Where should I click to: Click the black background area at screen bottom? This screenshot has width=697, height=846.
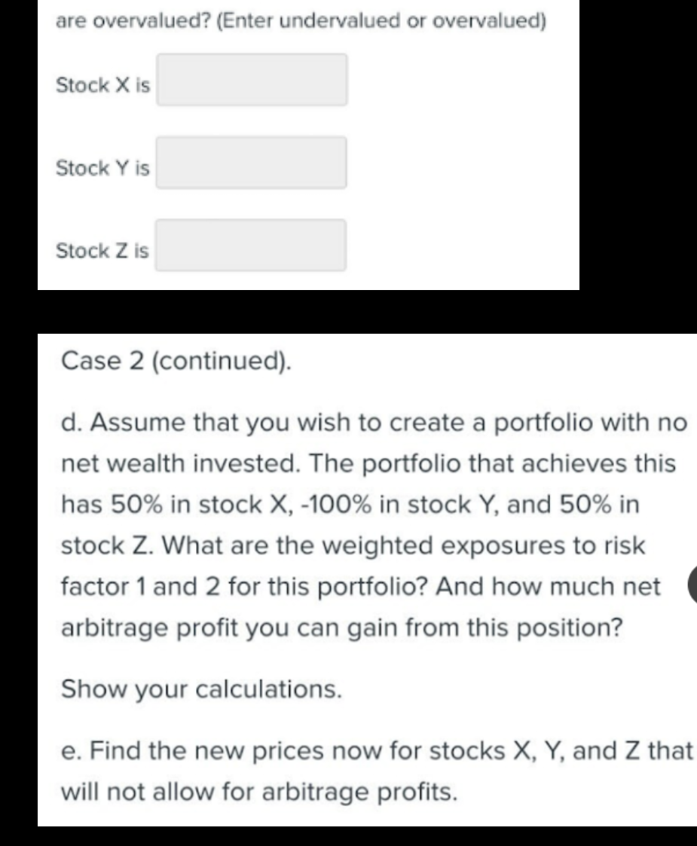(x=347, y=836)
